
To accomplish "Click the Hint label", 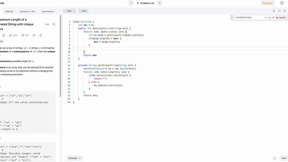I will [x=47, y=24].
